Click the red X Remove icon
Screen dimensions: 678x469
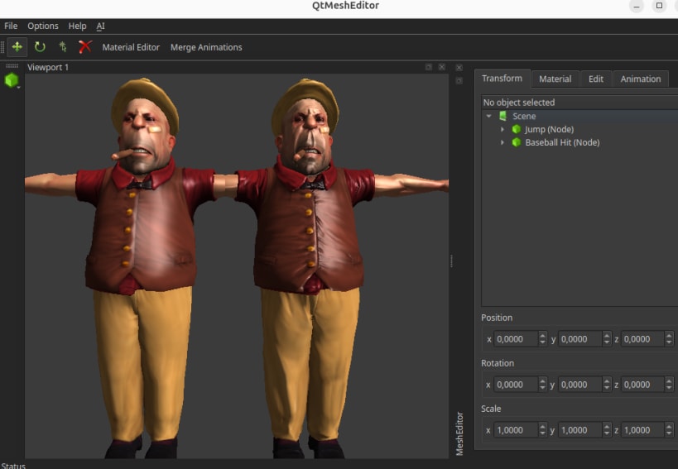(85, 46)
